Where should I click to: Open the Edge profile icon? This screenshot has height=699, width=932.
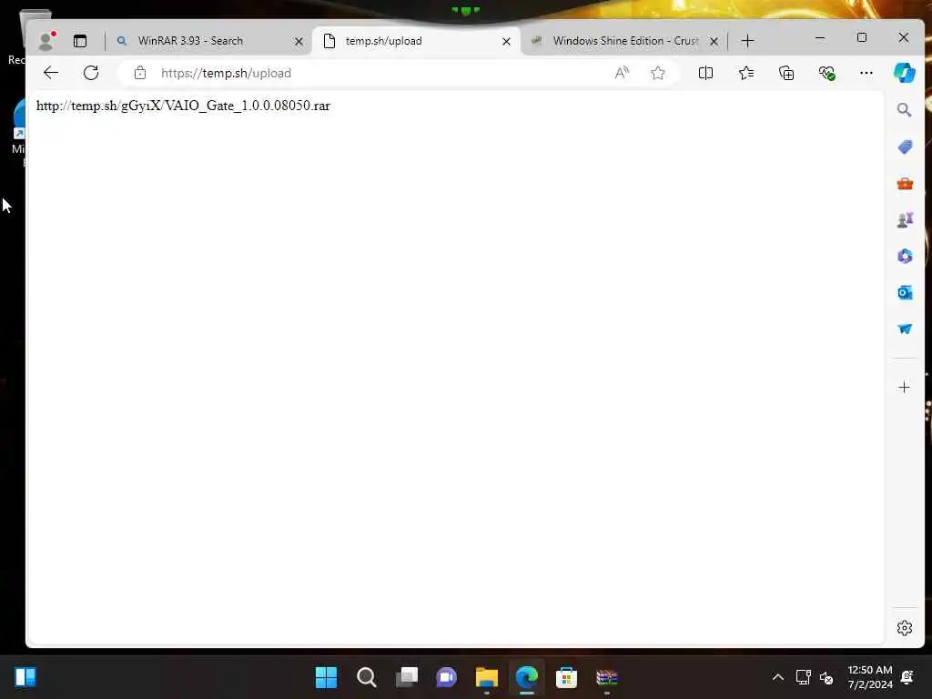click(x=46, y=40)
